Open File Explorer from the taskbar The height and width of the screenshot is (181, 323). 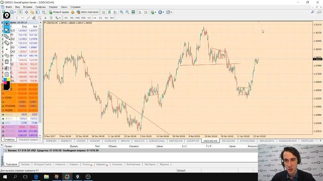point(46,176)
